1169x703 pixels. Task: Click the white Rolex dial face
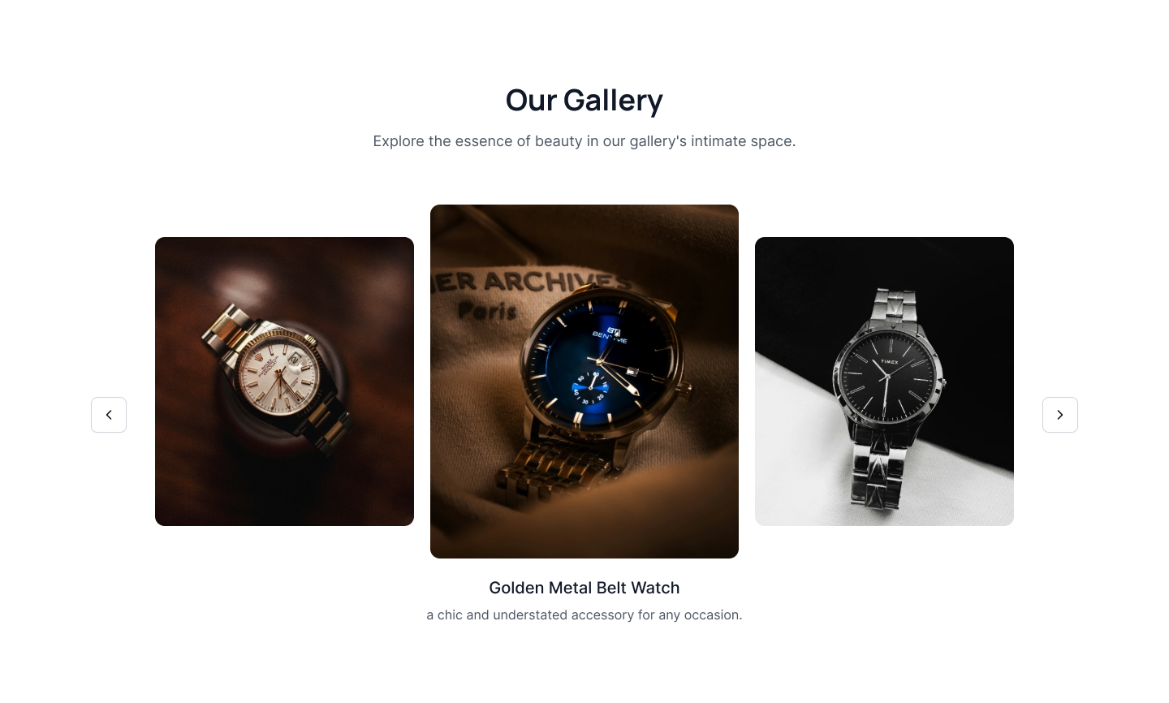(x=278, y=377)
